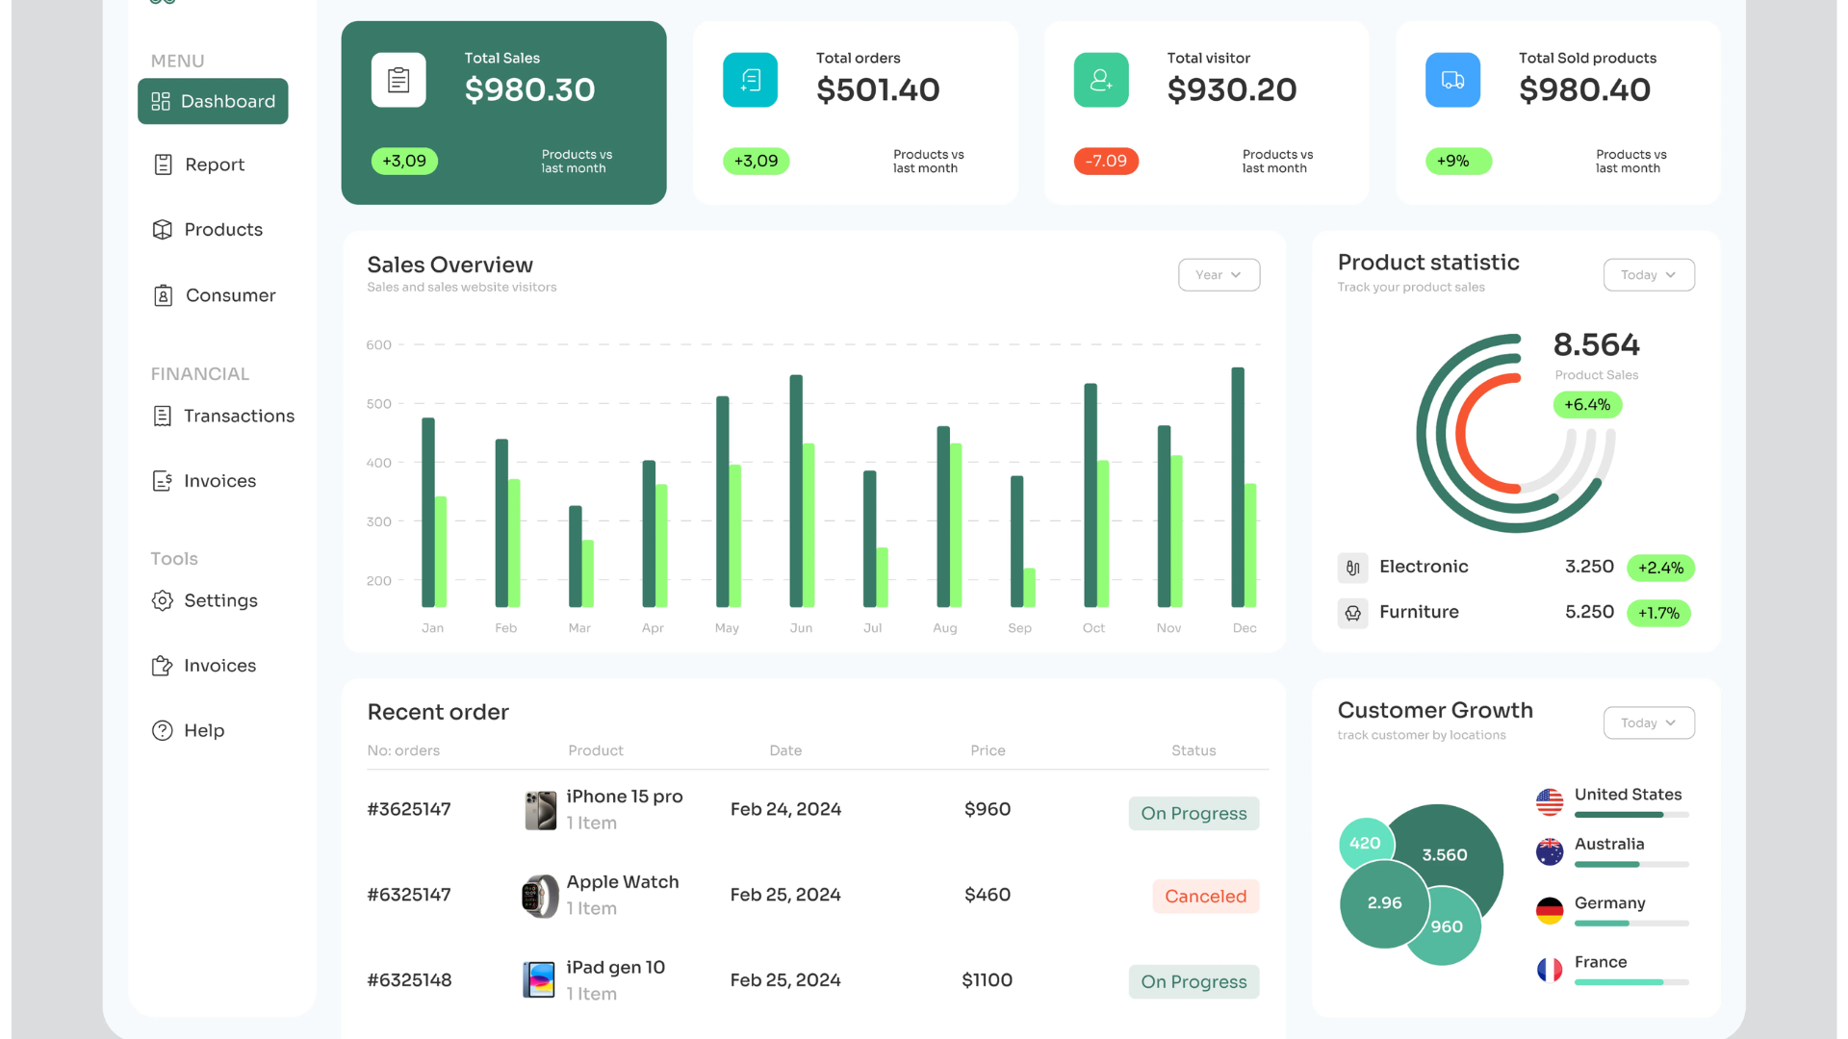Open the Year dropdown in Sales Overview

pos(1219,275)
